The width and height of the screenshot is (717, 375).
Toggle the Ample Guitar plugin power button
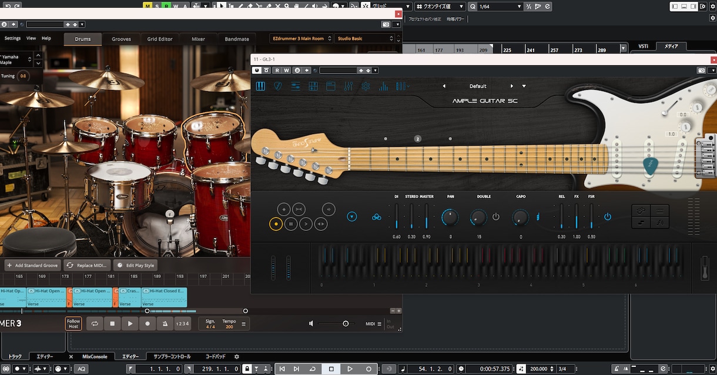click(257, 71)
